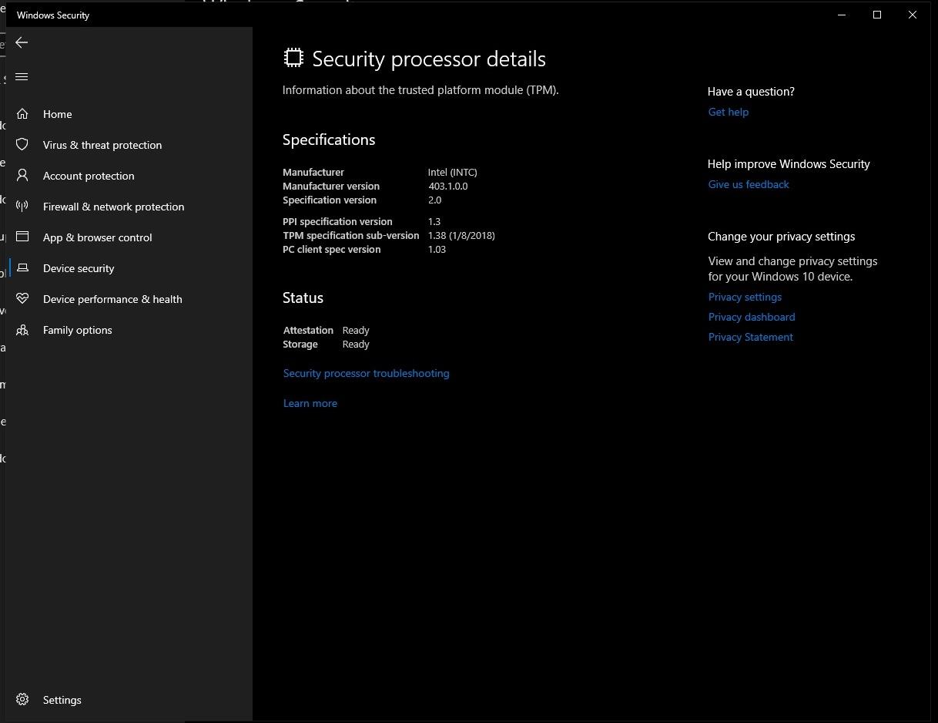Click the Specification version value 2.0
Screen dimensions: 938x723
[x=434, y=200]
